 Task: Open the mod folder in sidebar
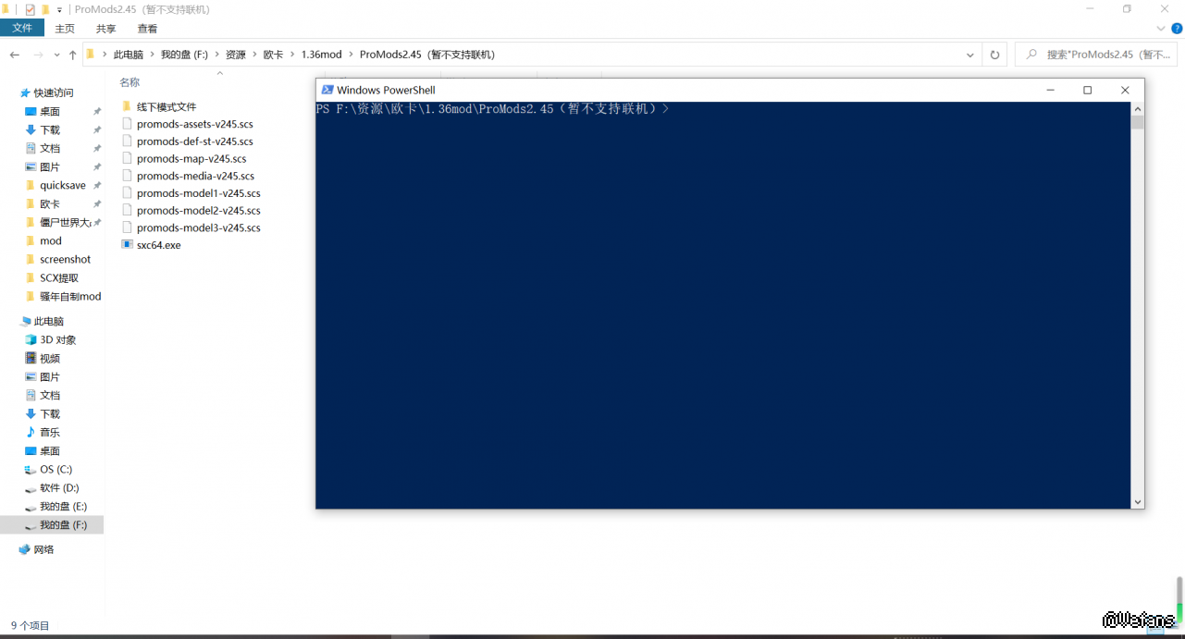(x=51, y=240)
